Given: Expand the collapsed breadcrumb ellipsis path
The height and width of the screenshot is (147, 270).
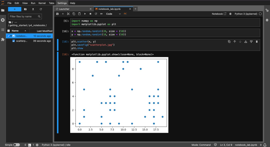Looking at the screenshot, I should (16, 22).
